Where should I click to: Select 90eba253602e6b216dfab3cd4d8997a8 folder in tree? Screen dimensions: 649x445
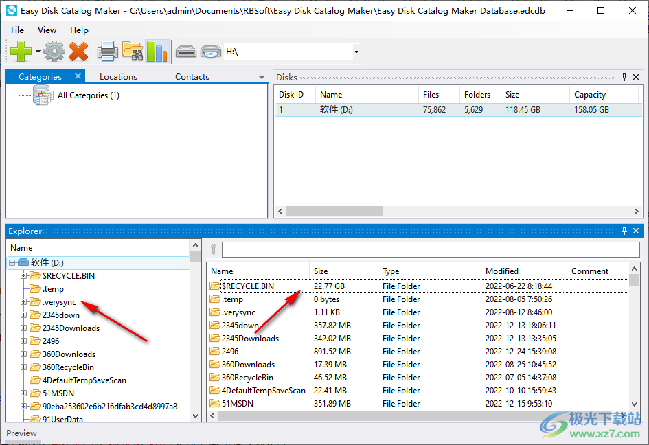click(x=110, y=406)
